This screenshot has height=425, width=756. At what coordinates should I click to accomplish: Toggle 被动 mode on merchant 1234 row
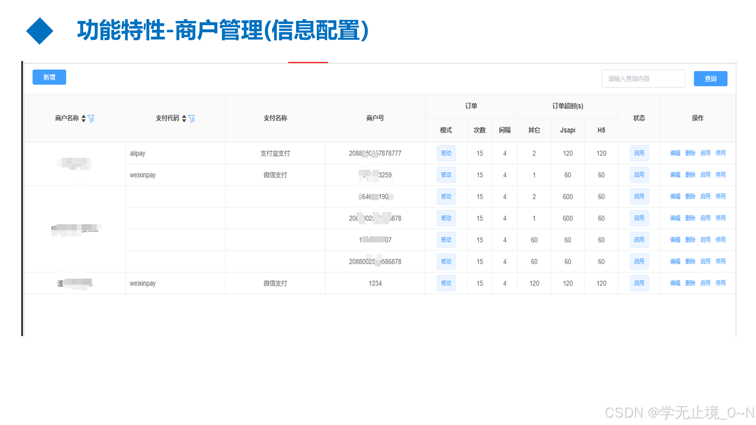tap(446, 283)
